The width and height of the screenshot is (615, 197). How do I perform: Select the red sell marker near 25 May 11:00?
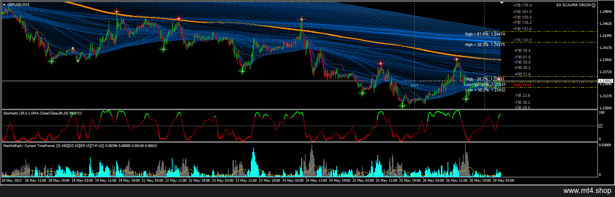381,64
